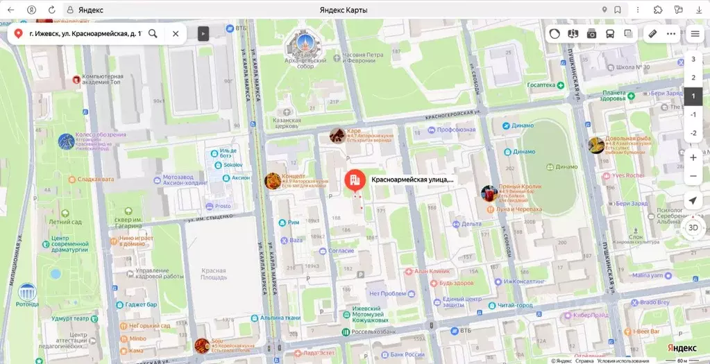Click the Yves Rocher shop marker
Viewport: 710px width, 364px height.
(x=605, y=175)
